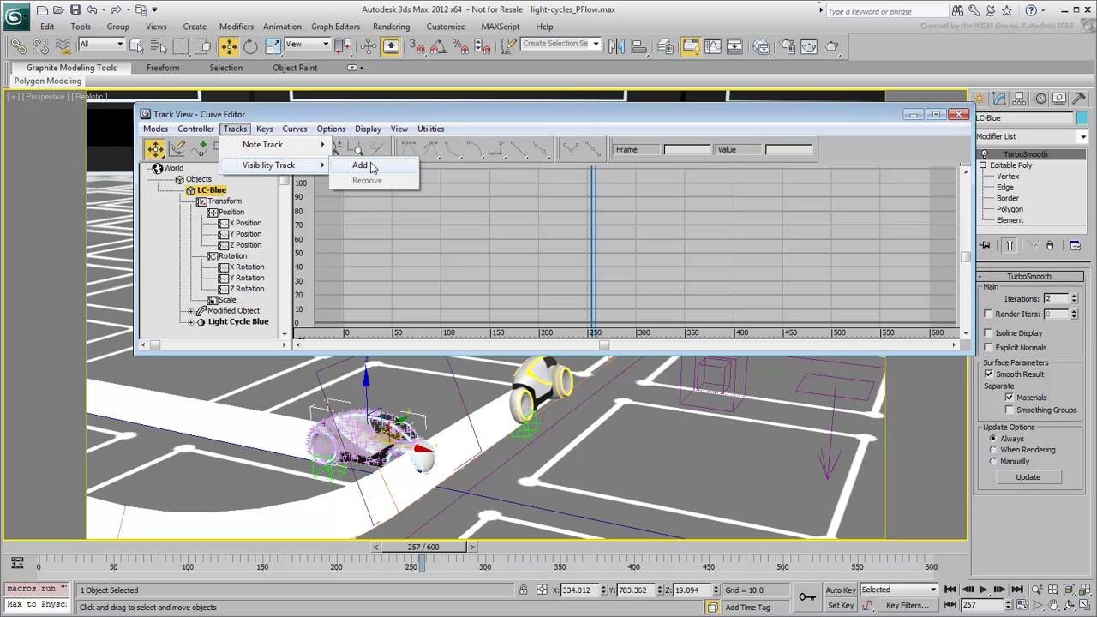The image size is (1097, 617).
Task: Click Add Time Tag field
Action: pos(755,607)
